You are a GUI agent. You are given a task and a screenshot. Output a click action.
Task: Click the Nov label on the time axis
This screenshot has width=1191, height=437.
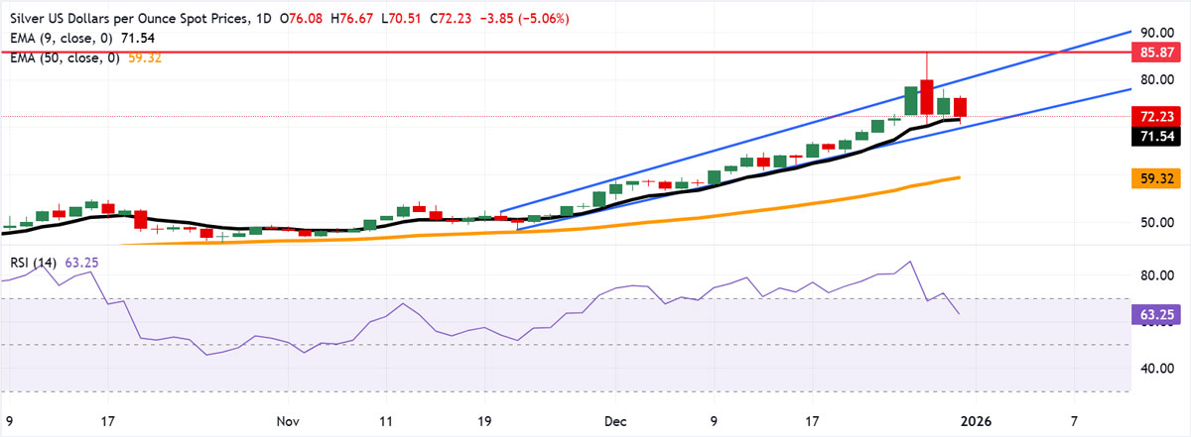tap(287, 421)
